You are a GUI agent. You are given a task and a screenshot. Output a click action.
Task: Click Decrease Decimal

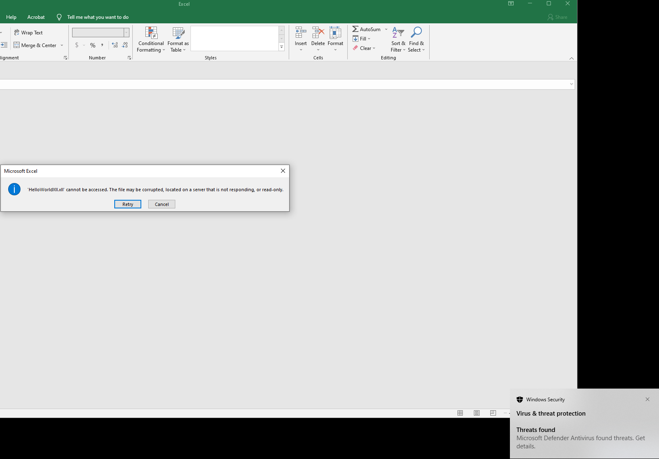(x=125, y=45)
